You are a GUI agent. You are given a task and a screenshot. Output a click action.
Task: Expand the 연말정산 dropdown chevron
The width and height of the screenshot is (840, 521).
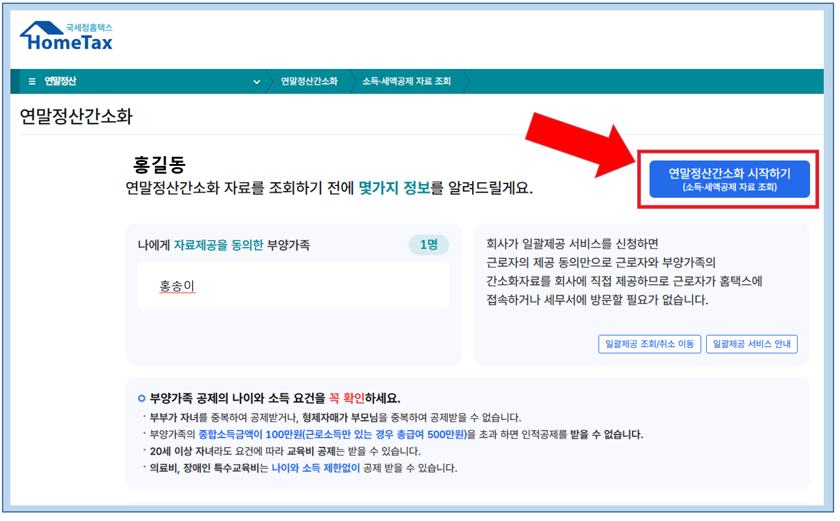(256, 82)
